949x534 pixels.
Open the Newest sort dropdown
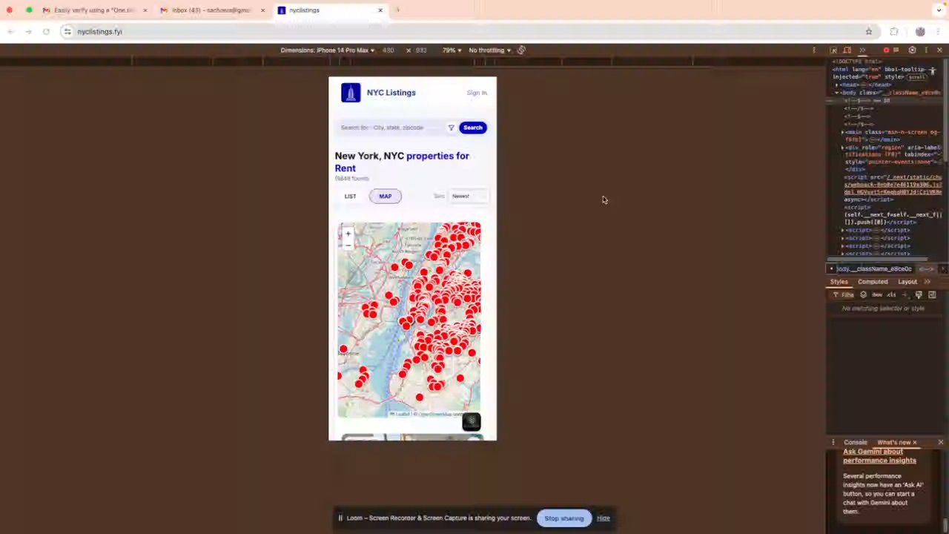click(469, 197)
